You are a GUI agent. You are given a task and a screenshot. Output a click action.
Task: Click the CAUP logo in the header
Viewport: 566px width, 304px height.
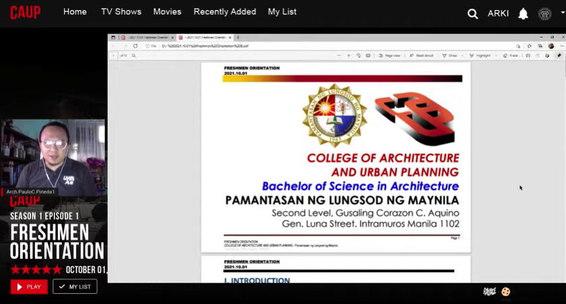pos(26,12)
